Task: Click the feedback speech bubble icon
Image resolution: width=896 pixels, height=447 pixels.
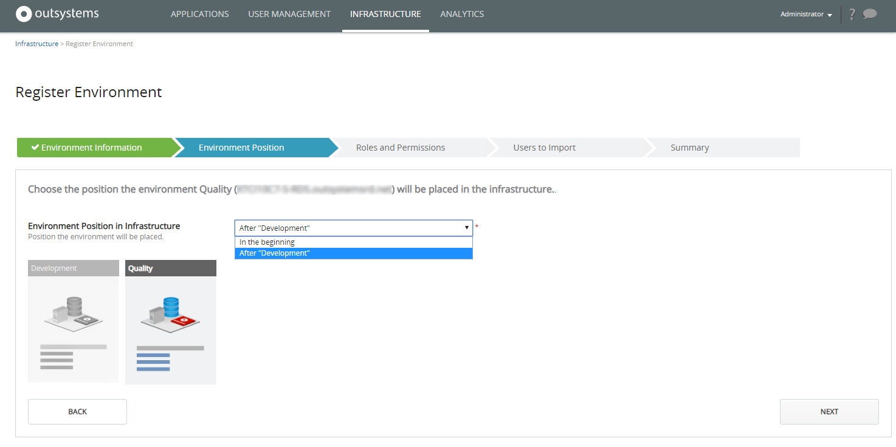Action: coord(871,14)
